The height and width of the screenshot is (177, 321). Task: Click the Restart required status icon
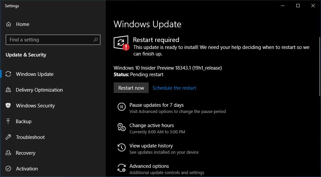[121, 43]
